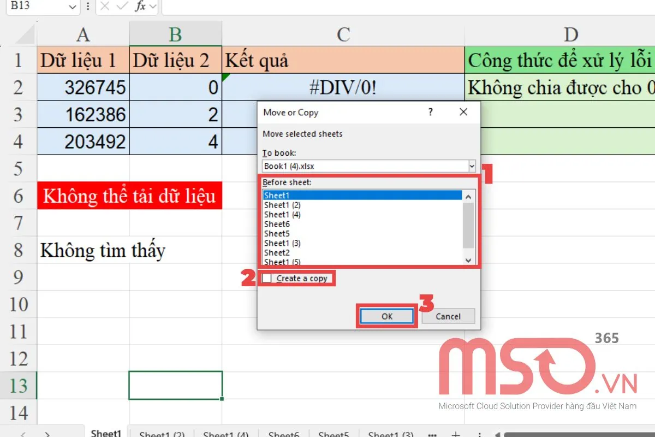
Task: Switch to the Sheet6 tab
Action: click(284, 433)
